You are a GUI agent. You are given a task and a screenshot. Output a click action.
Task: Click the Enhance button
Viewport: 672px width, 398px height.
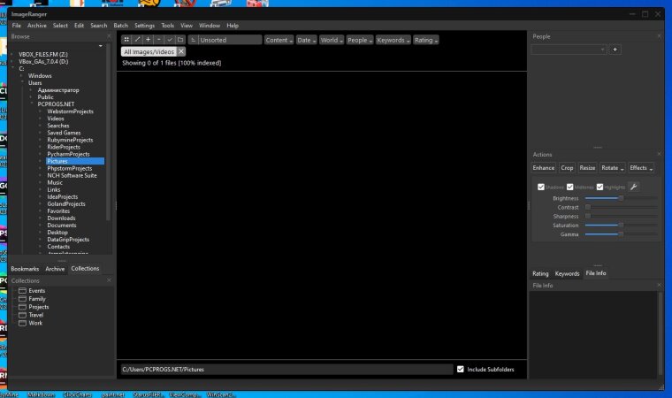(x=543, y=167)
